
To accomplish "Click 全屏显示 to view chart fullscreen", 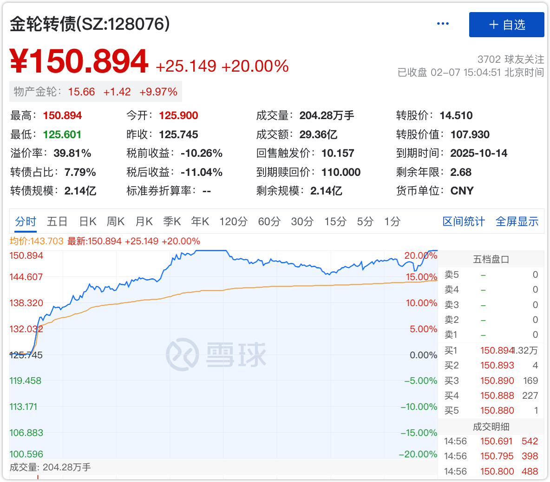I will [517, 222].
